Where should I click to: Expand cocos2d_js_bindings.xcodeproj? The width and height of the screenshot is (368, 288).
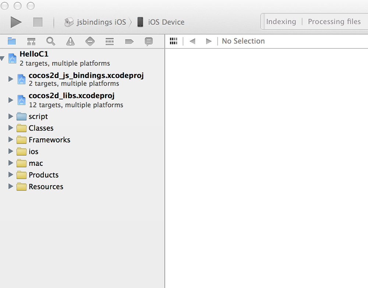coord(11,79)
